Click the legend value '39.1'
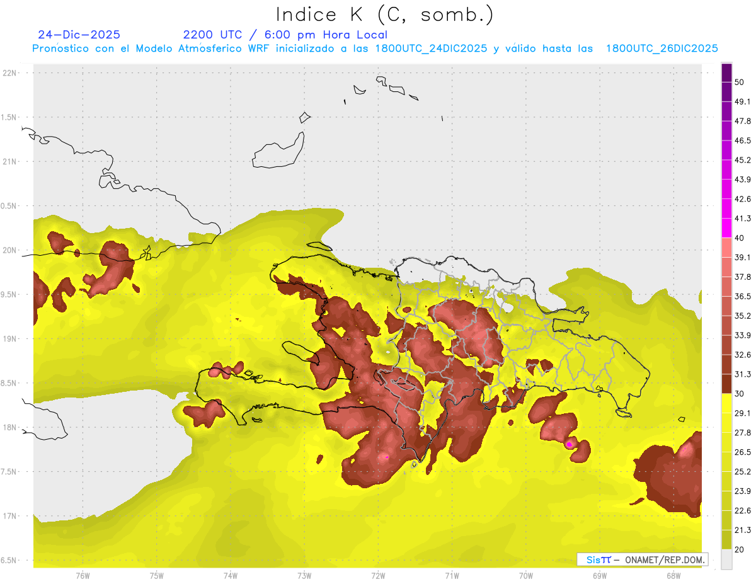The image size is (756, 584). click(742, 258)
